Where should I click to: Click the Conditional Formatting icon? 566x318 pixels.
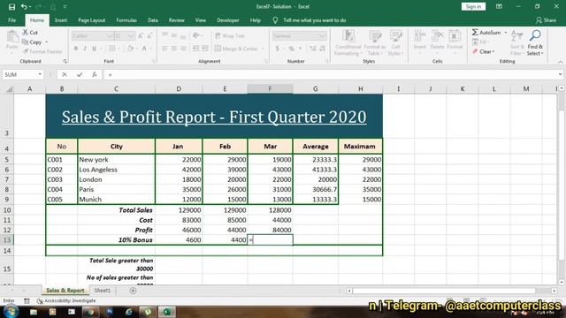[x=348, y=36]
